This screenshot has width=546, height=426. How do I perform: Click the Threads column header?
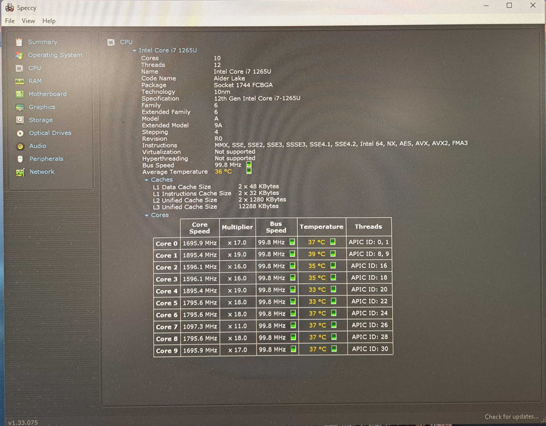tap(369, 227)
